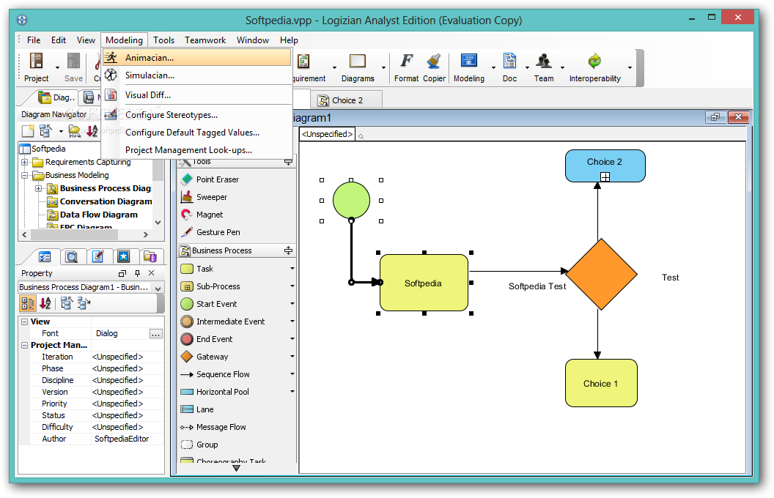
Task: Choose Configure Default Tagged Values
Action: click(x=197, y=133)
